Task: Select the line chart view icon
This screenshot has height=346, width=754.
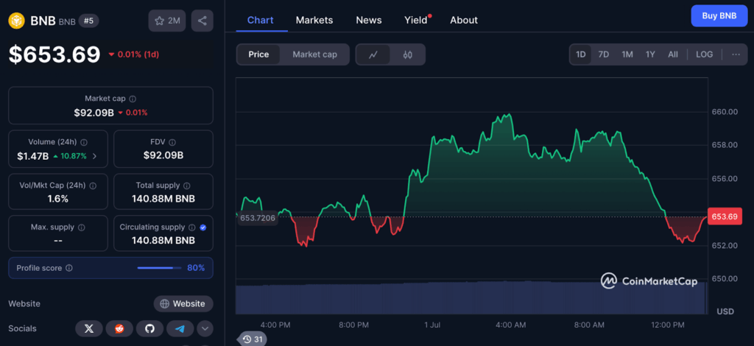Action: pos(373,54)
